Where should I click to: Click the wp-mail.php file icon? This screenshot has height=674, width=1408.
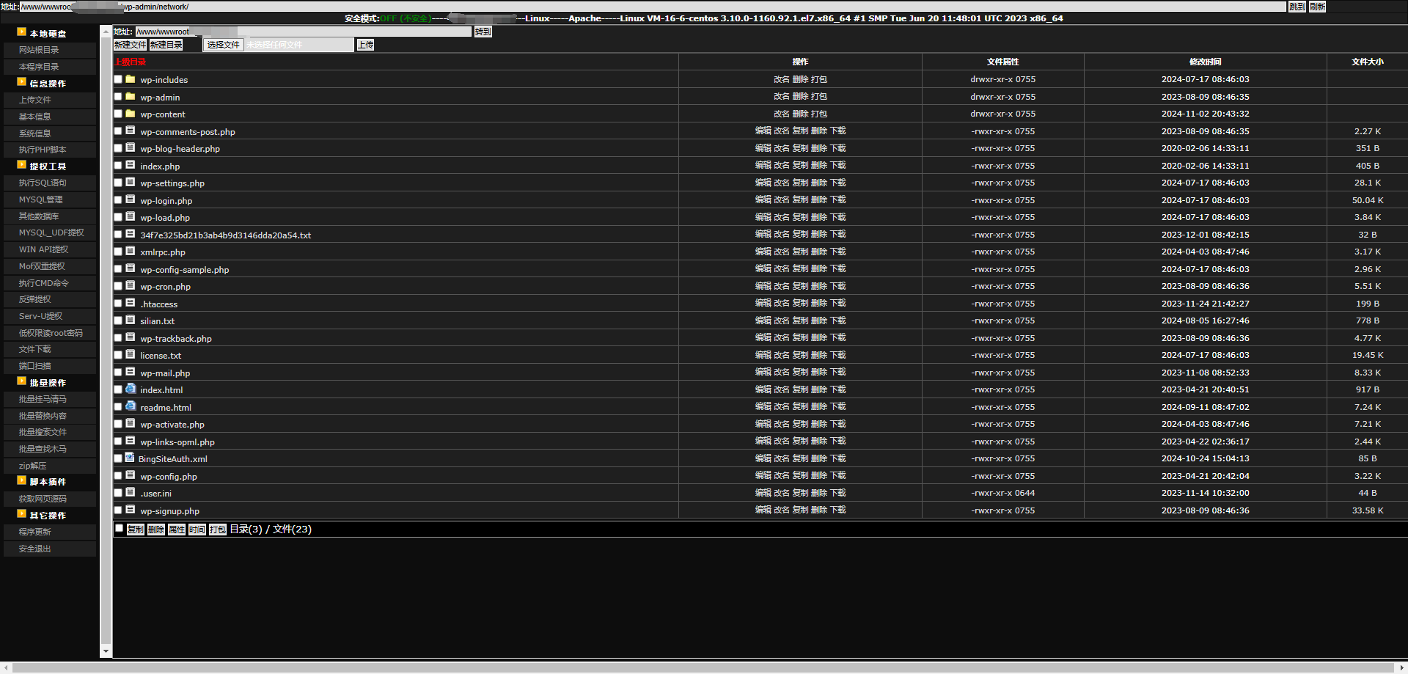coord(131,372)
